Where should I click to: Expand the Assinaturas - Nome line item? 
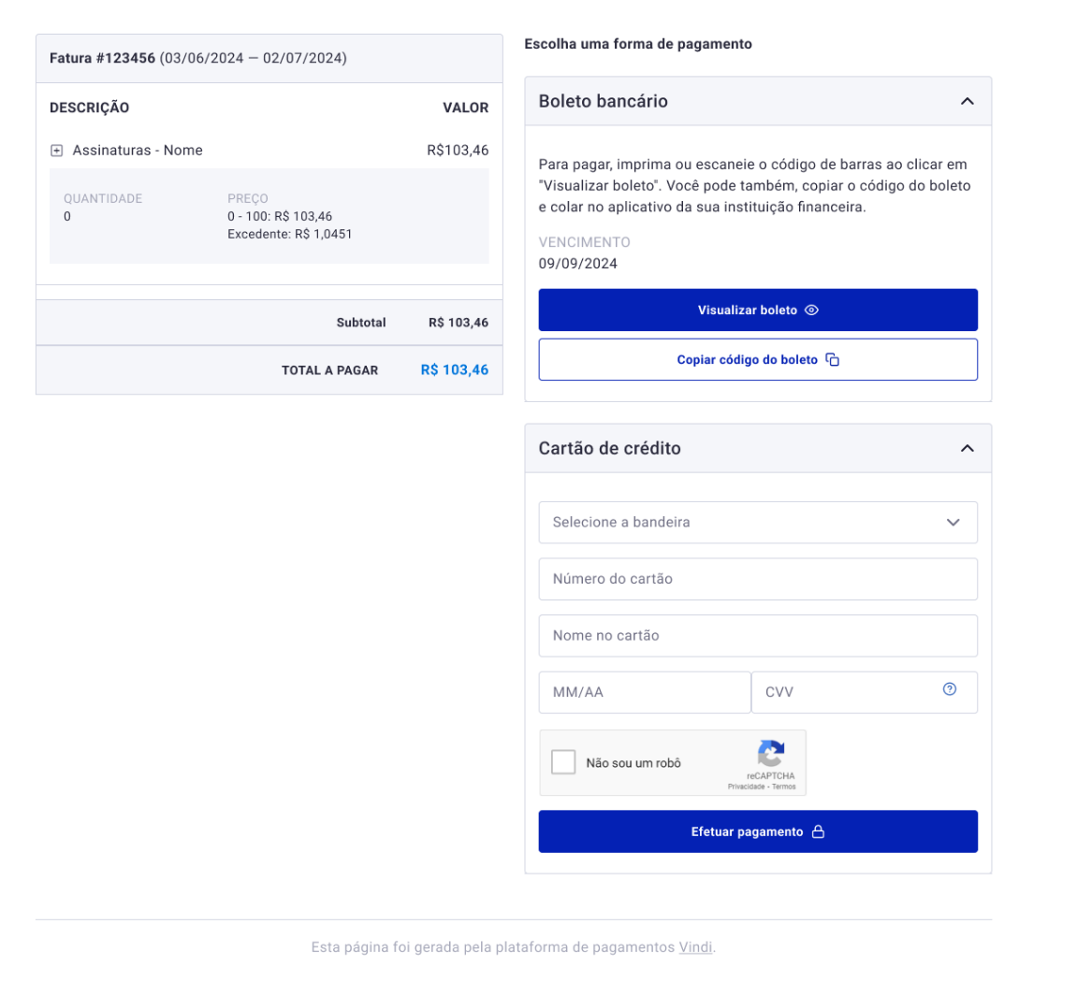[56, 151]
